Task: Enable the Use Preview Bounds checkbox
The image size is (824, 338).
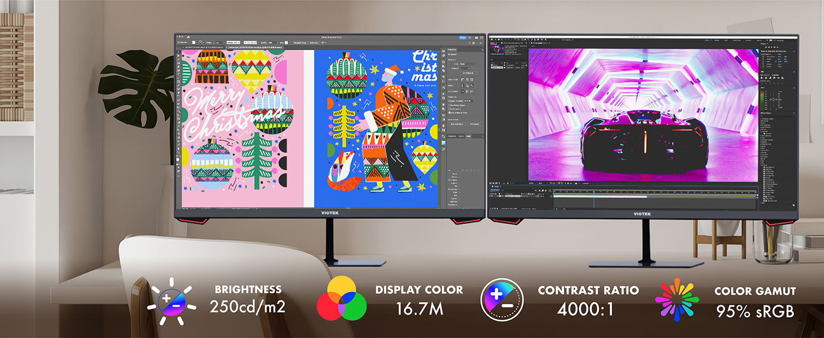Action: [450, 105]
